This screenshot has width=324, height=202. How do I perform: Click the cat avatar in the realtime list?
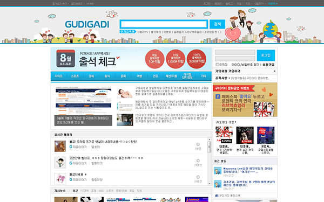tap(60, 146)
